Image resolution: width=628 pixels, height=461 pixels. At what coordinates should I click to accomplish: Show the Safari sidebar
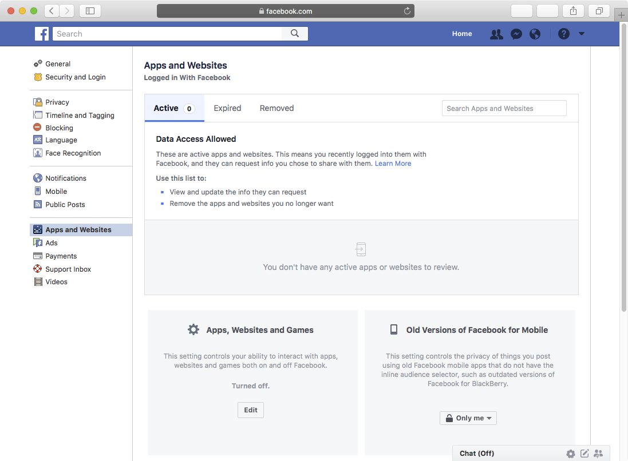(90, 11)
